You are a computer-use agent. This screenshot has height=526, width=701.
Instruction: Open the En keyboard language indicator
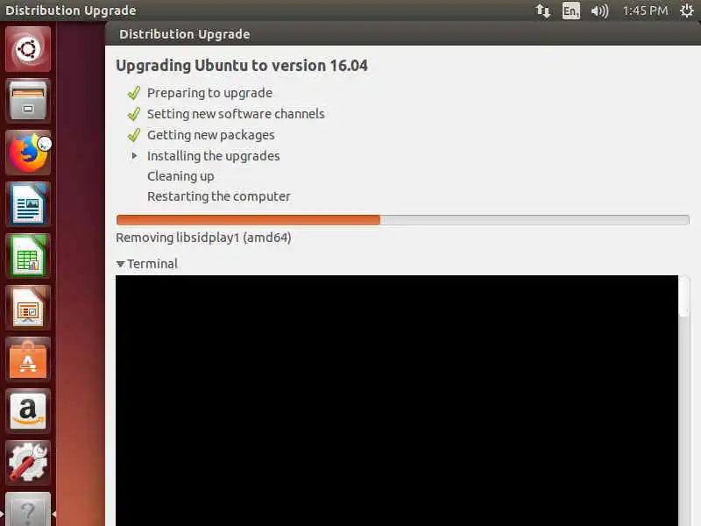click(571, 11)
